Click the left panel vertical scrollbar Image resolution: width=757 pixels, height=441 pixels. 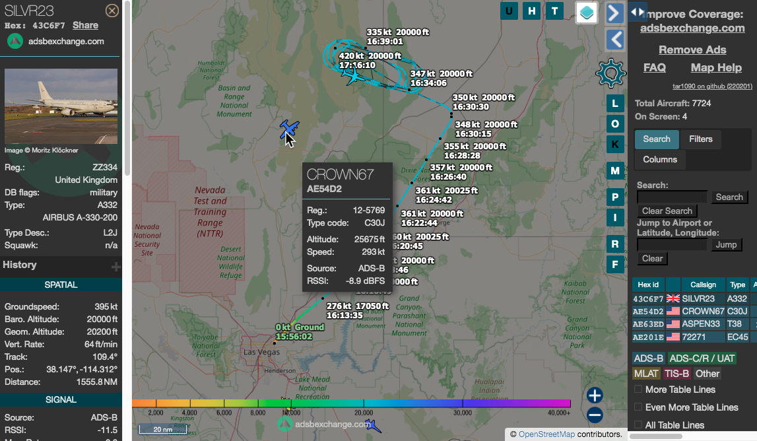(x=127, y=88)
